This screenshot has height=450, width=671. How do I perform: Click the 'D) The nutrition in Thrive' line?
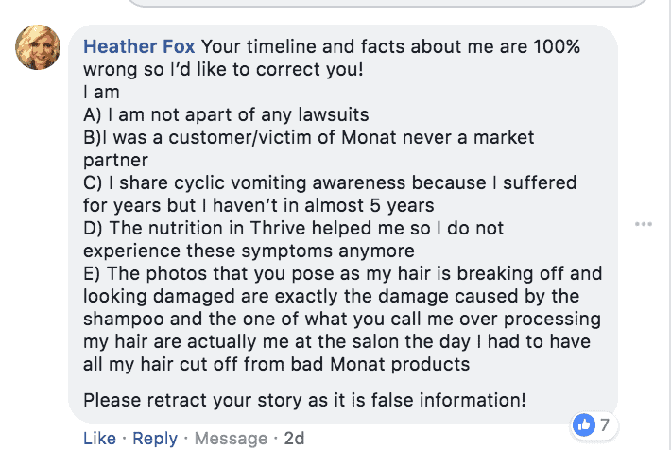[x=293, y=228]
